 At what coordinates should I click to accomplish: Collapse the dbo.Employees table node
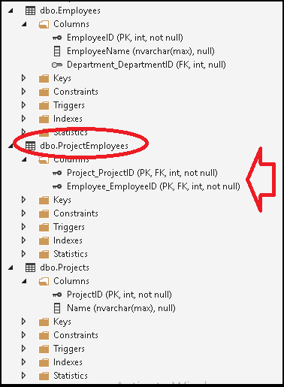11,11
